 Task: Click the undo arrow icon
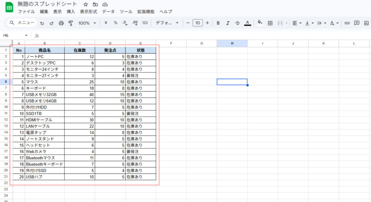pos(42,23)
